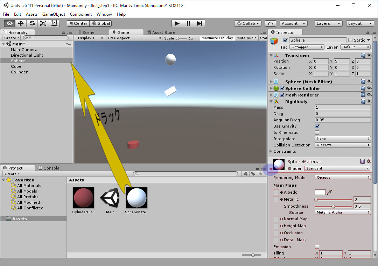The width and height of the screenshot is (378, 266).
Task: Disable the Use Gravity checkbox
Action: 317,126
